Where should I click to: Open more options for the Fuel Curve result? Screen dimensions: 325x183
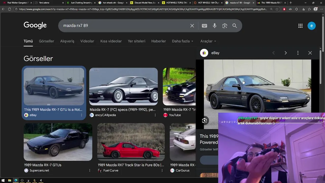[162, 171]
